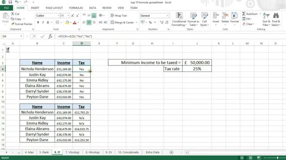Open the Conditional Formatting menu
The width and height of the screenshot is (286, 160).
pyautogui.click(x=179, y=19)
